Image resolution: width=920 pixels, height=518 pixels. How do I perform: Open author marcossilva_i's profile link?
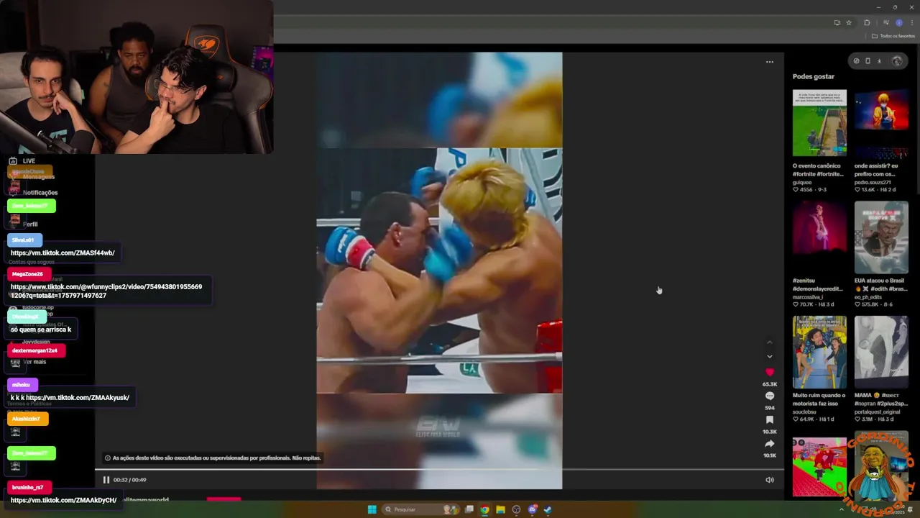coord(807,296)
